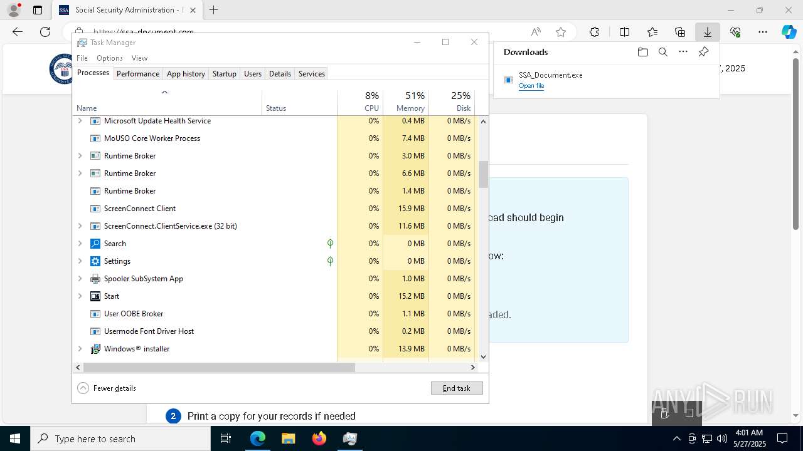This screenshot has width=803, height=451.
Task: Switch to the Details tab
Action: (x=280, y=74)
